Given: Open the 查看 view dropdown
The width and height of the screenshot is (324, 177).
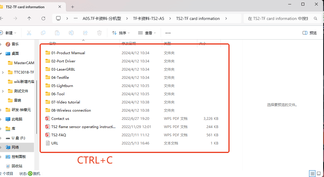Looking at the screenshot, I should [147, 33].
